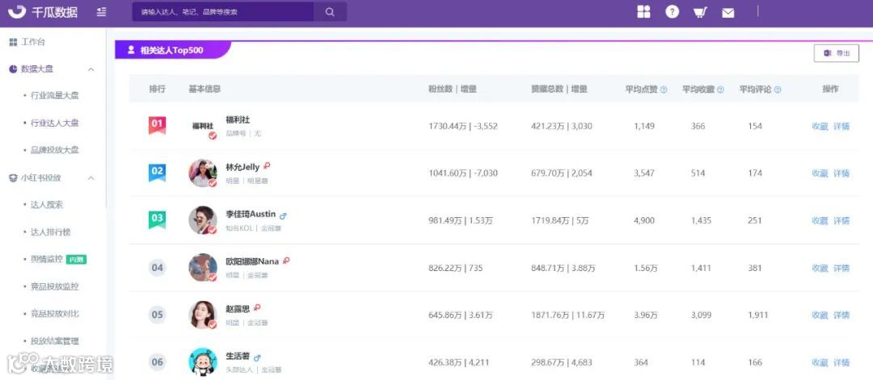This screenshot has width=873, height=380.
Task: Click the 导出 export button
Action: coord(837,53)
